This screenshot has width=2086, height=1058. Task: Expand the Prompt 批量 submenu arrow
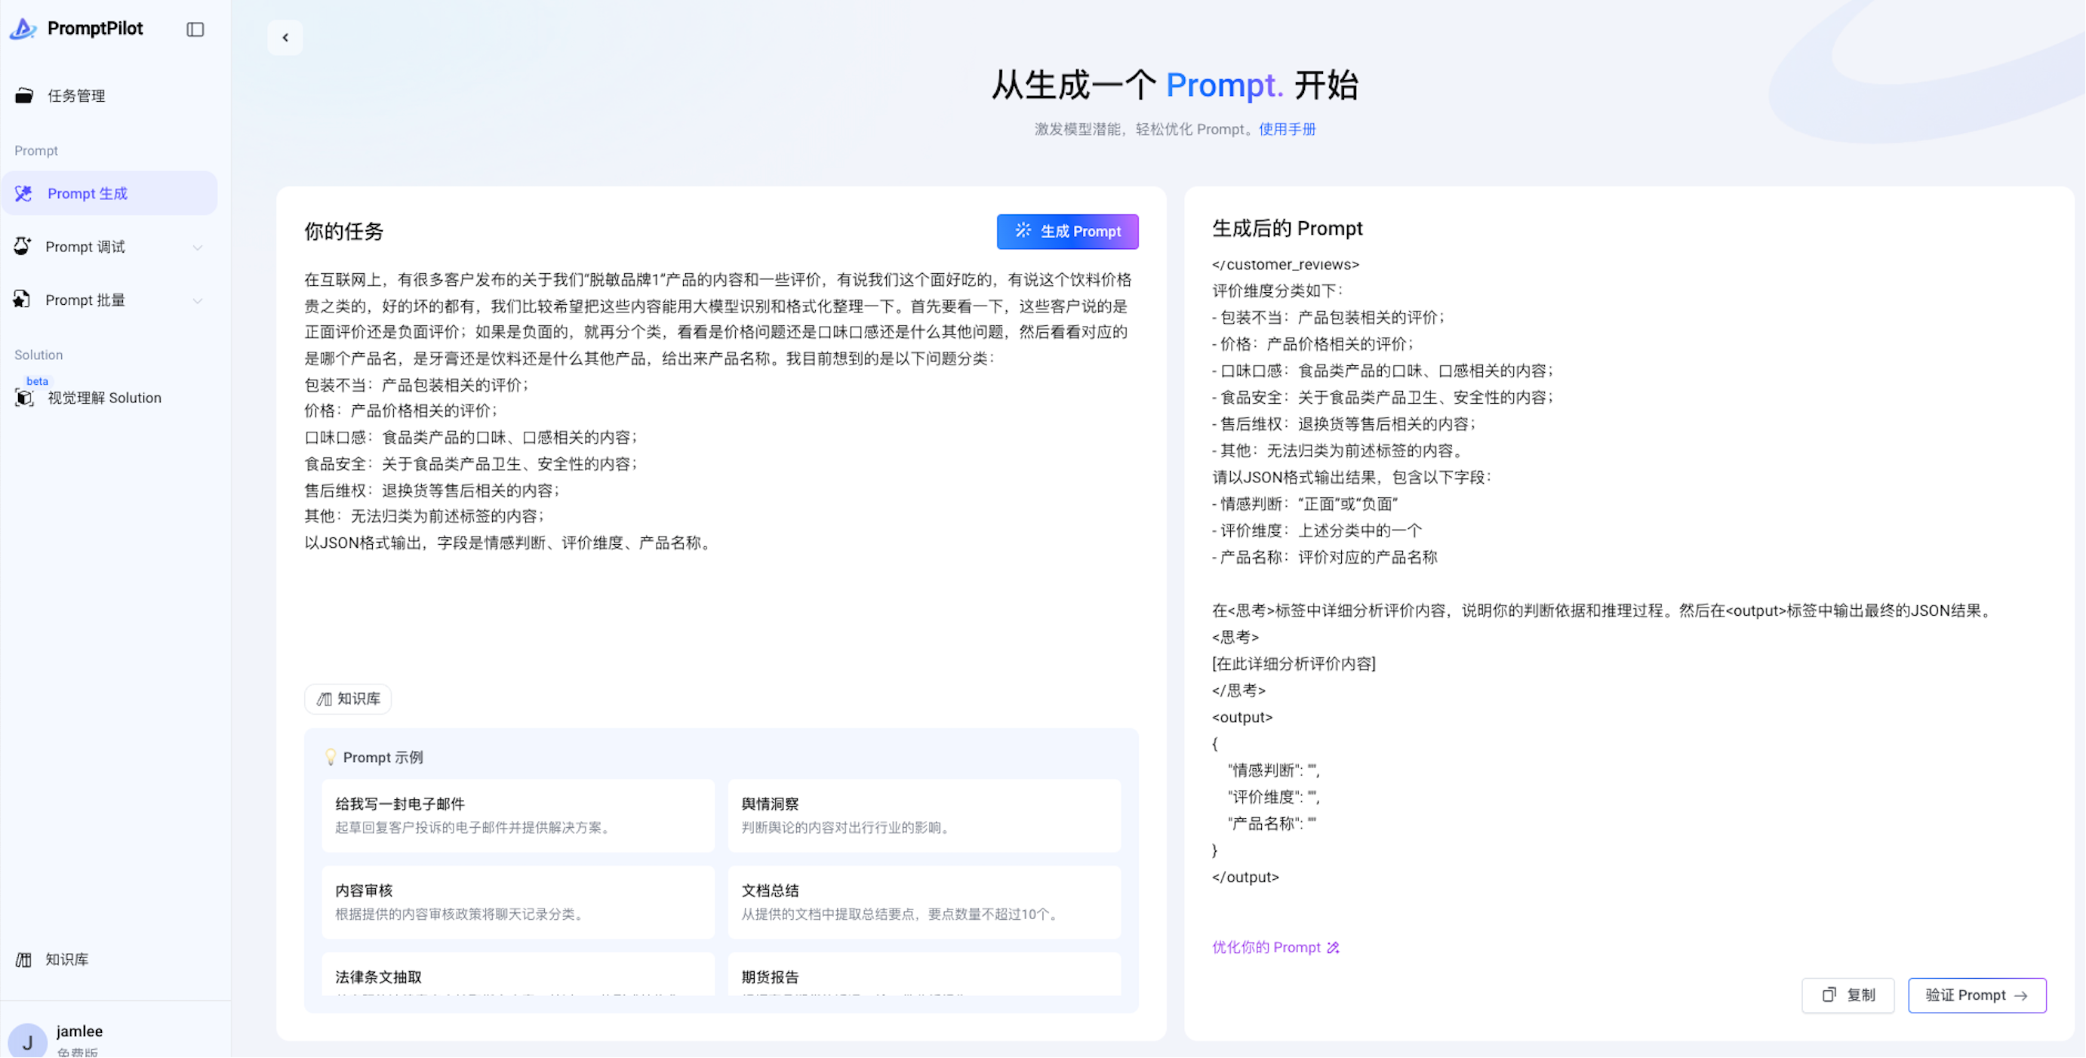click(198, 301)
